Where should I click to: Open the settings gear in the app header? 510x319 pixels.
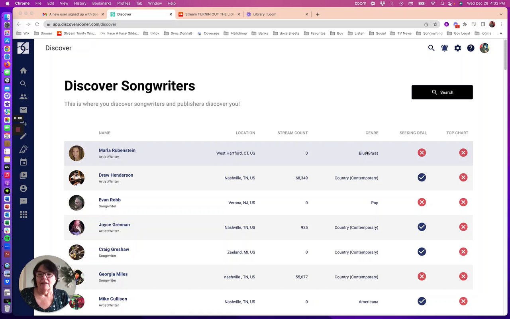click(457, 48)
